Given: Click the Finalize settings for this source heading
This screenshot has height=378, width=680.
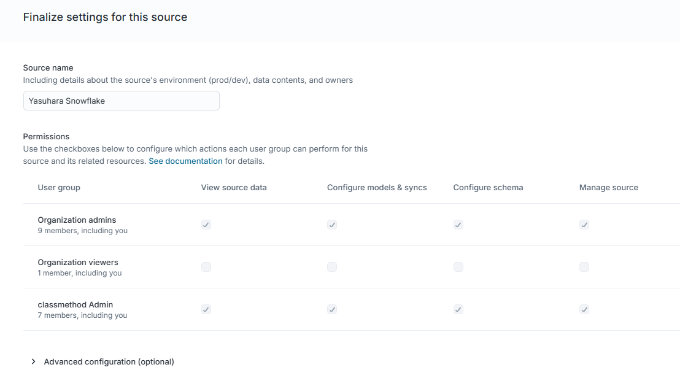Looking at the screenshot, I should click(x=105, y=17).
